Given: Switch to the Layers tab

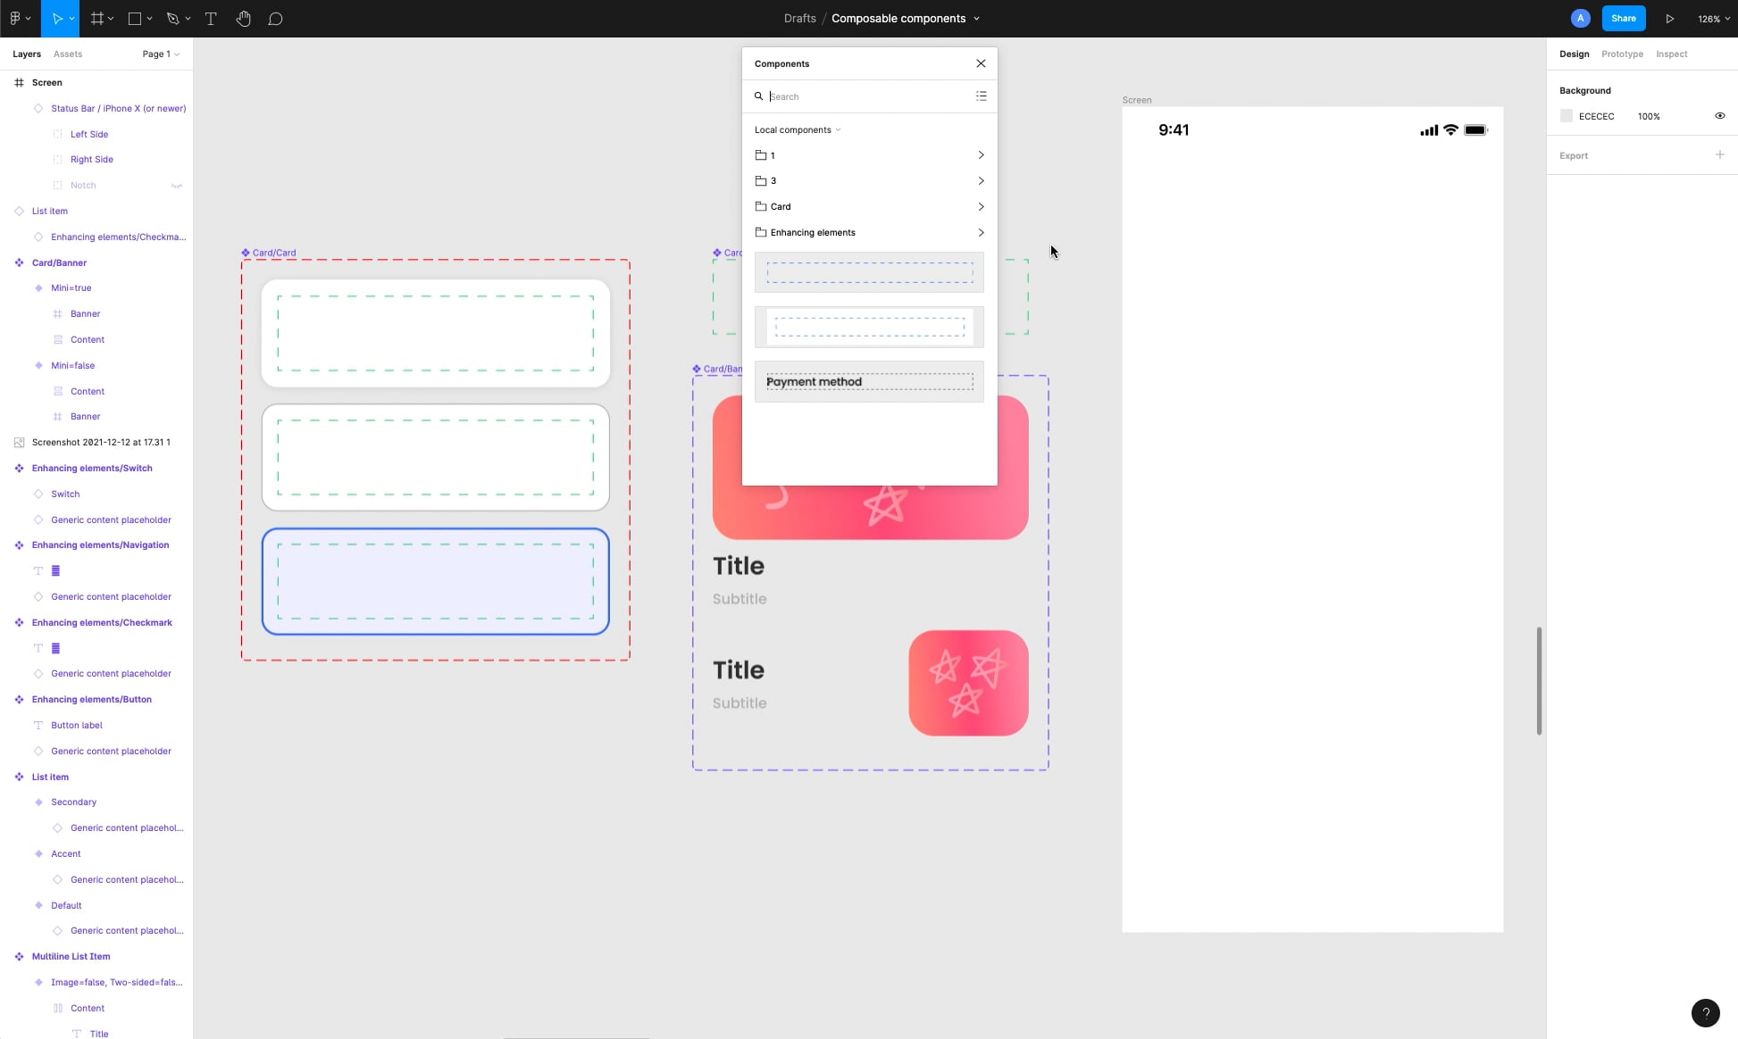Looking at the screenshot, I should click(27, 54).
